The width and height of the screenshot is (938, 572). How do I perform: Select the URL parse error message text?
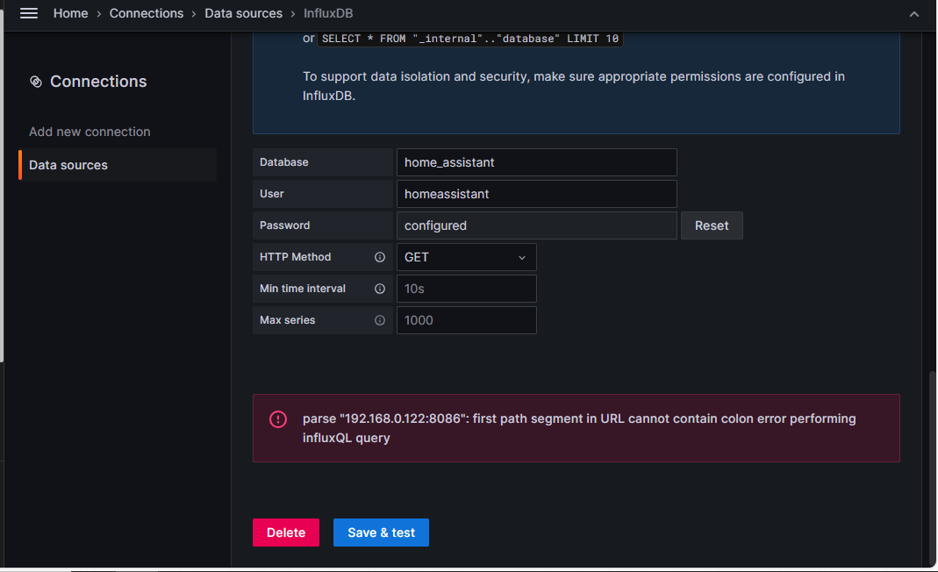pyautogui.click(x=579, y=428)
